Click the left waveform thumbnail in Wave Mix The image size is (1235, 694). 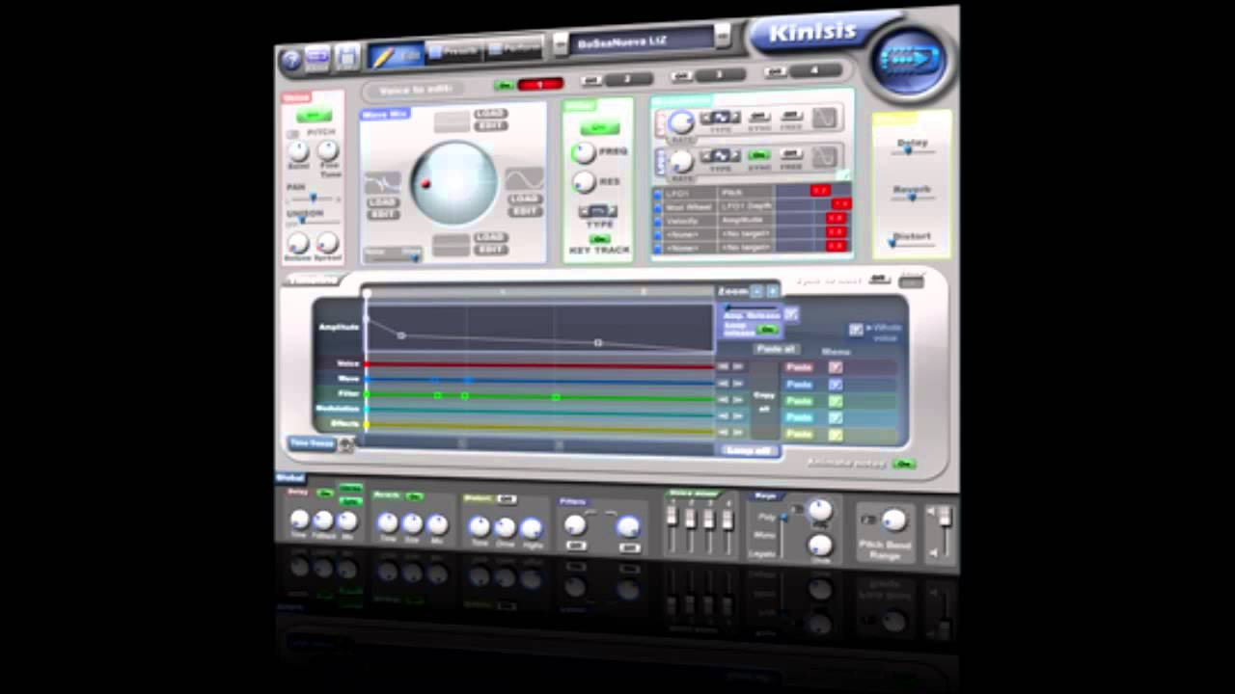point(382,183)
